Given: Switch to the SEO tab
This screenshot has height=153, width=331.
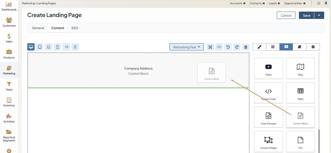Looking at the screenshot, I should click(x=75, y=28).
